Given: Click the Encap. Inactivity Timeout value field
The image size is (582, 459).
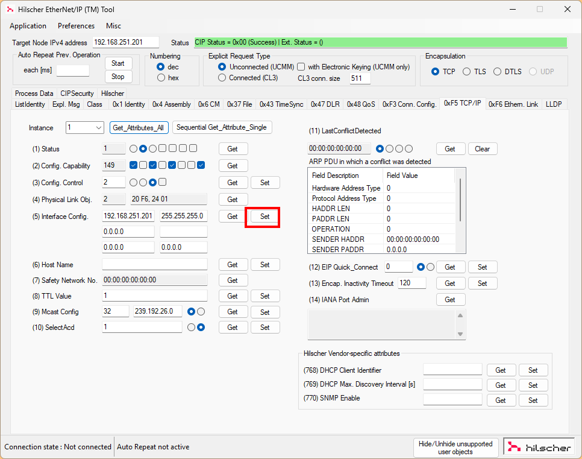Looking at the screenshot, I should click(x=412, y=283).
